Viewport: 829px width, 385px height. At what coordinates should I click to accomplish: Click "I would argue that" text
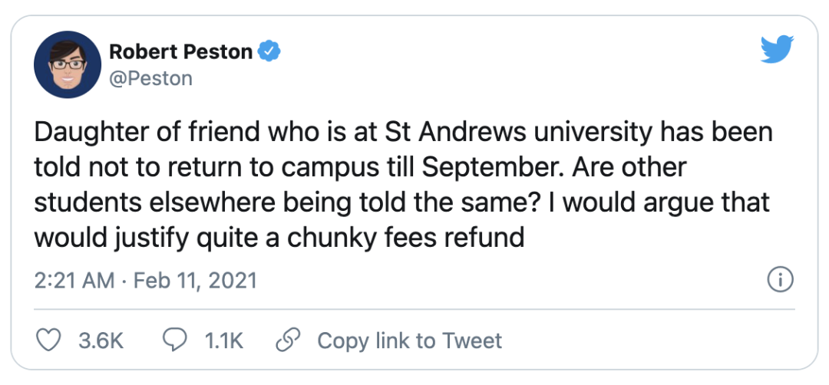(660, 202)
